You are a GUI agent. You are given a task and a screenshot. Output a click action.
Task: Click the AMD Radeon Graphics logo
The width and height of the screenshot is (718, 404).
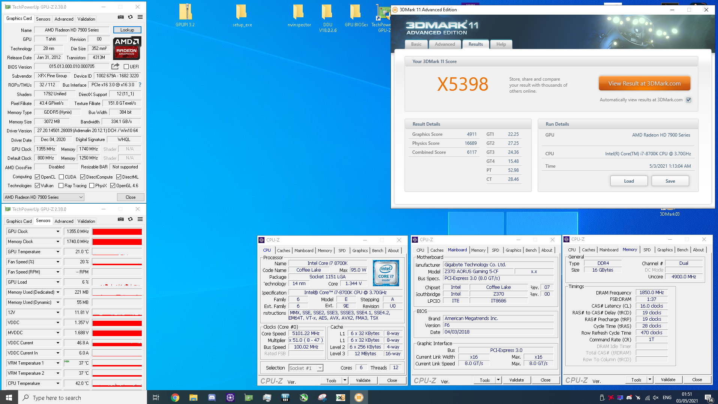point(127,48)
